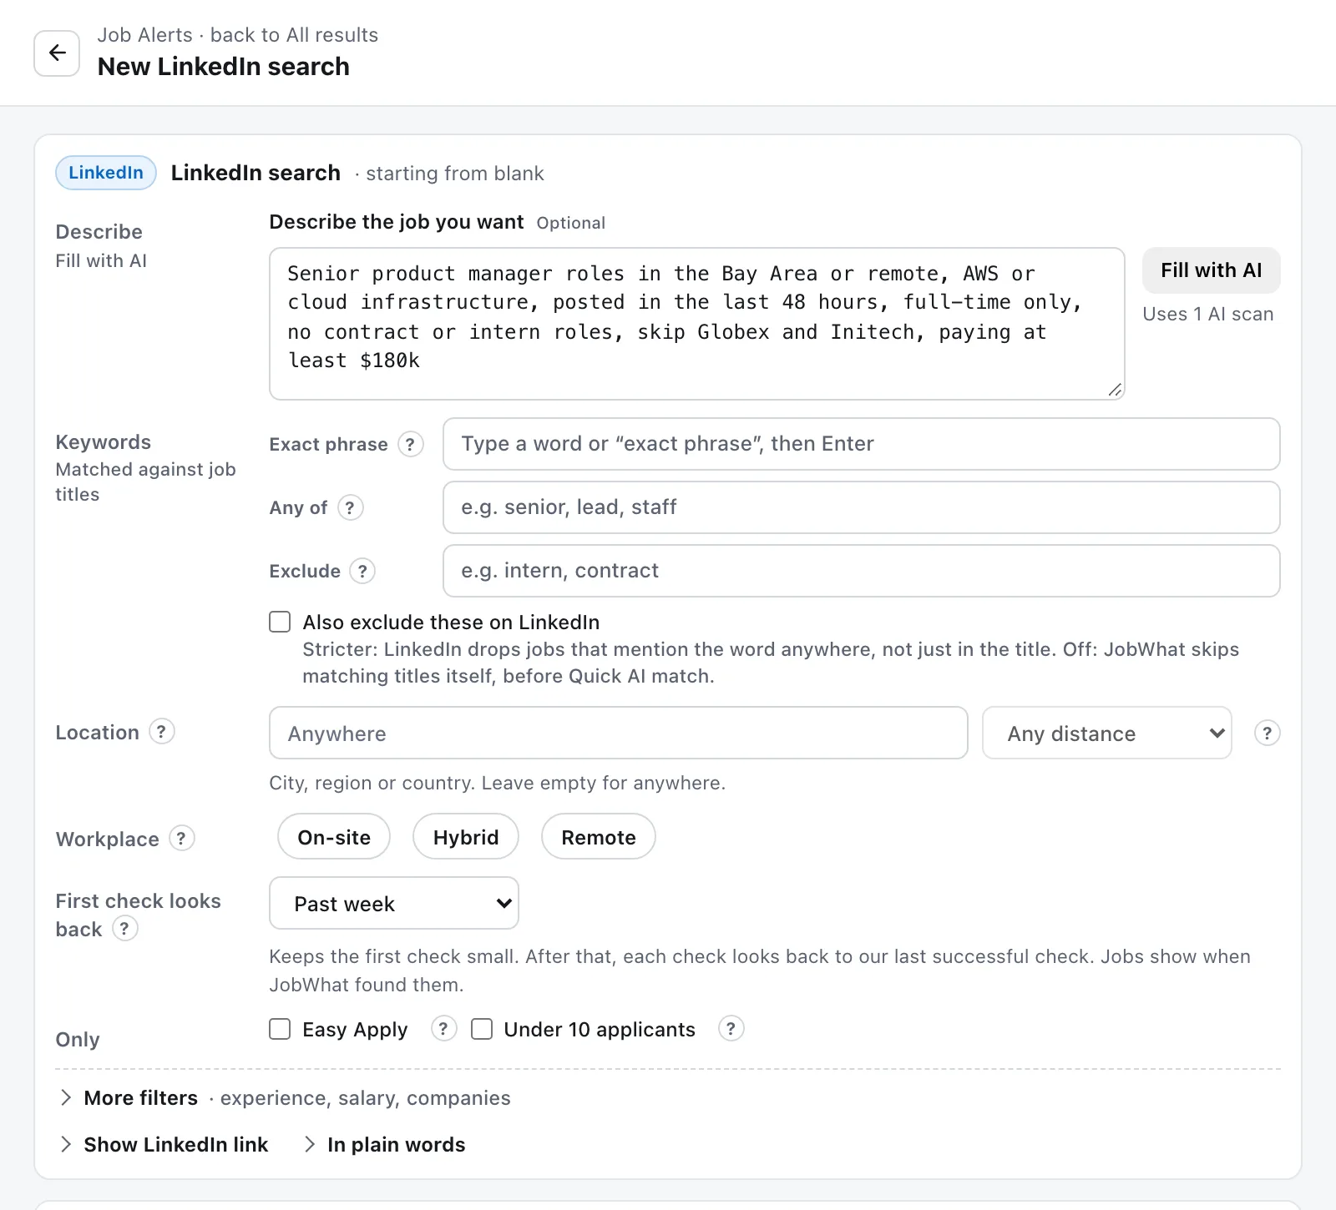Viewport: 1336px width, 1210px height.
Task: Expand the In plain words section
Action: 385,1145
